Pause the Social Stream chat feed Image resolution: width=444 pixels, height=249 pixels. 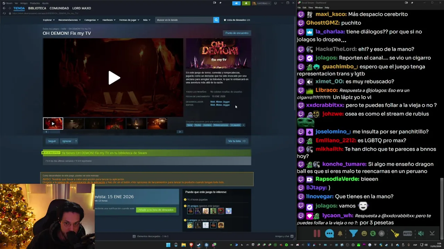317,233
